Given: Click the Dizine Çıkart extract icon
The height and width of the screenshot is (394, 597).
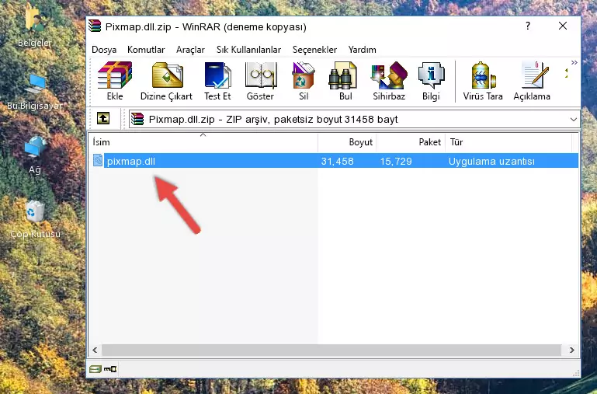Looking at the screenshot, I should [x=167, y=81].
